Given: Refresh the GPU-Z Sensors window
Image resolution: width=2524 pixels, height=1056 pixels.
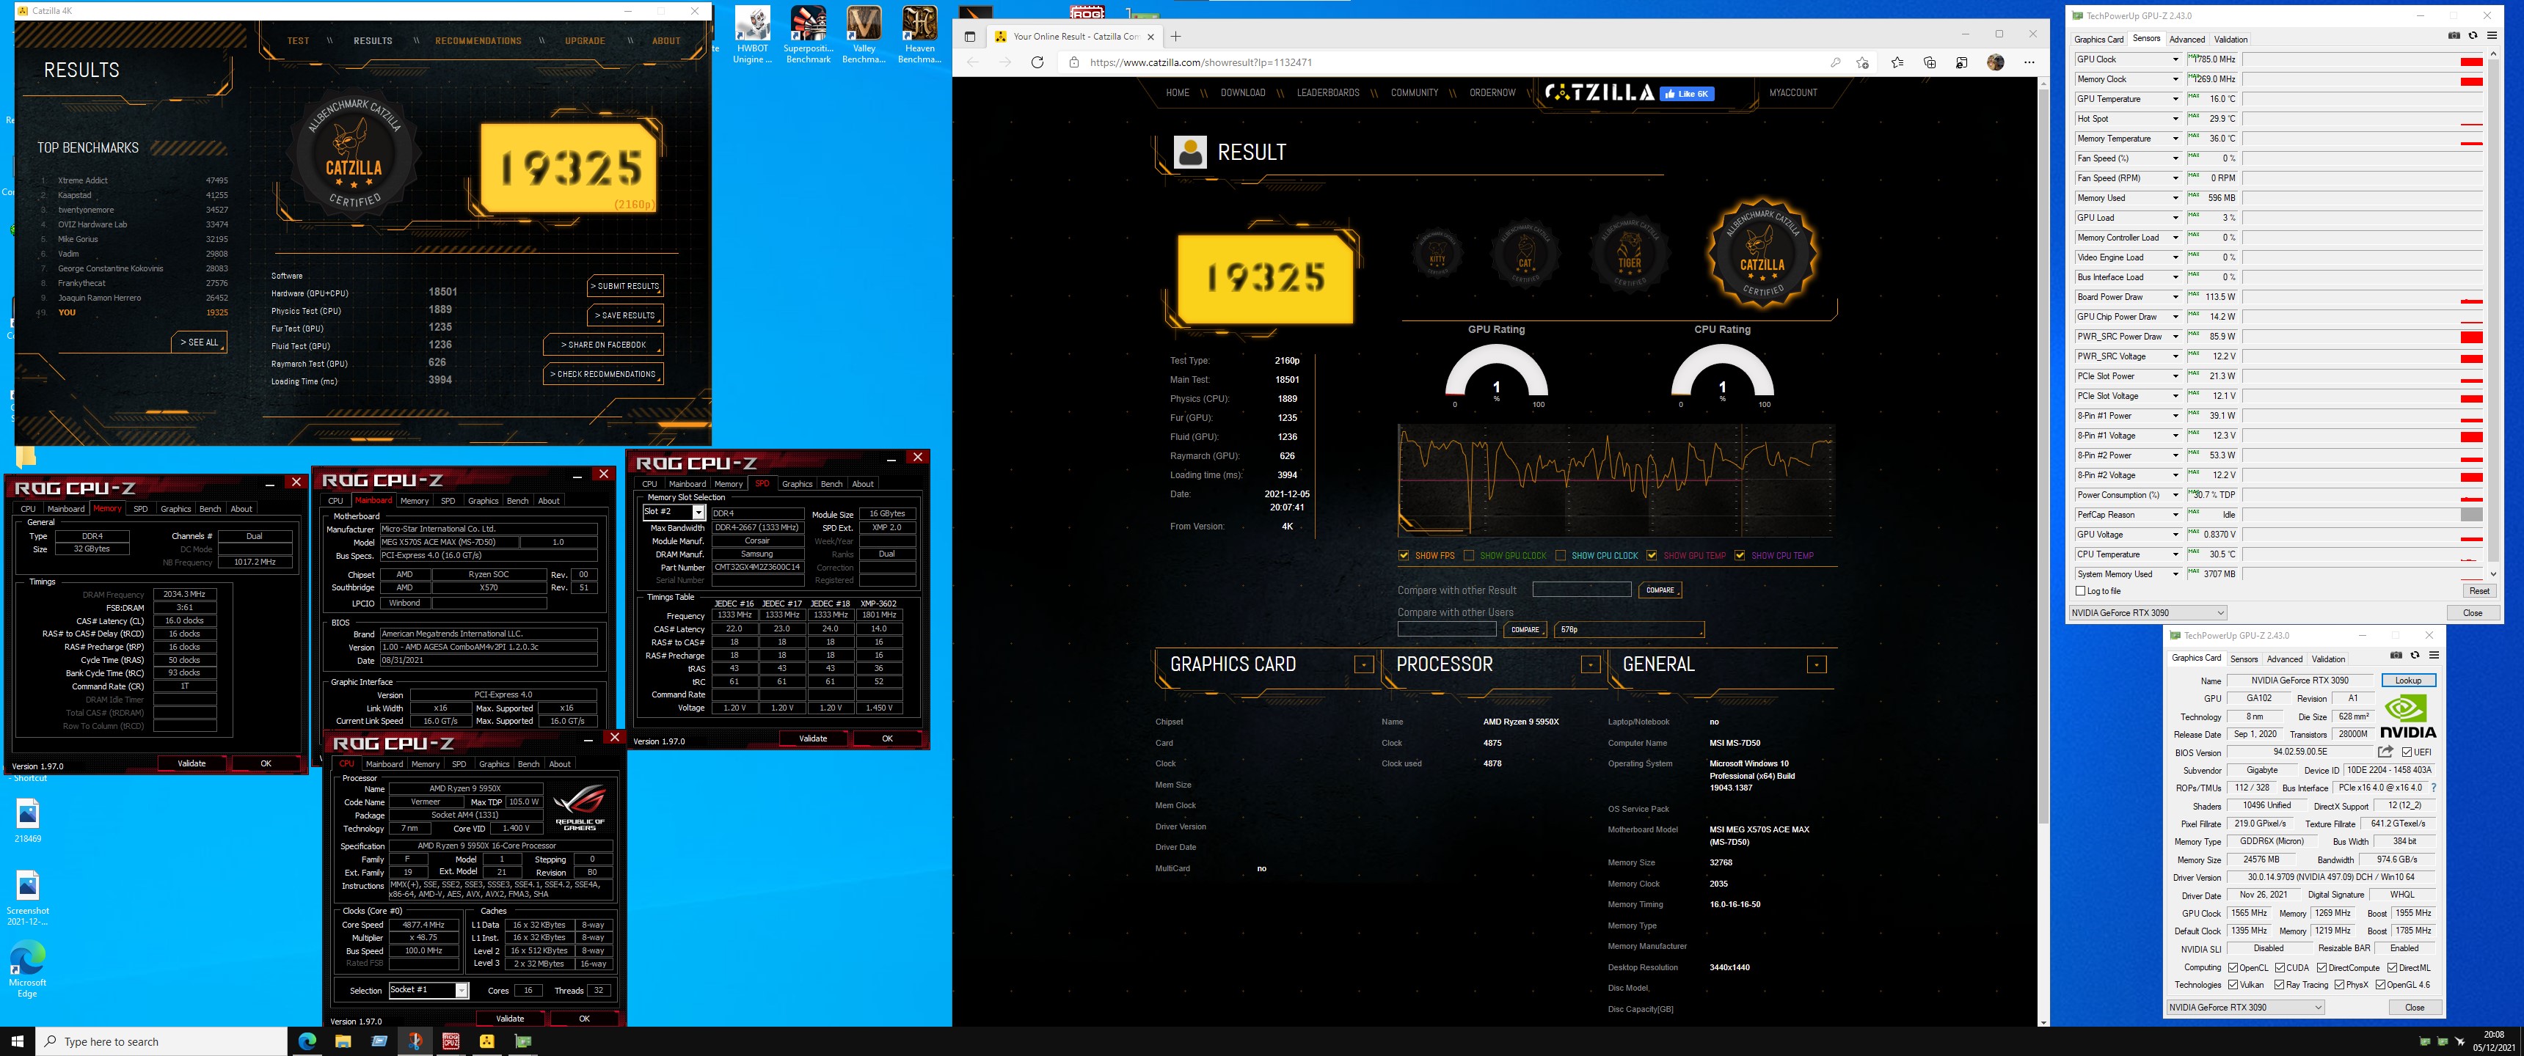Looking at the screenshot, I should point(2473,35).
